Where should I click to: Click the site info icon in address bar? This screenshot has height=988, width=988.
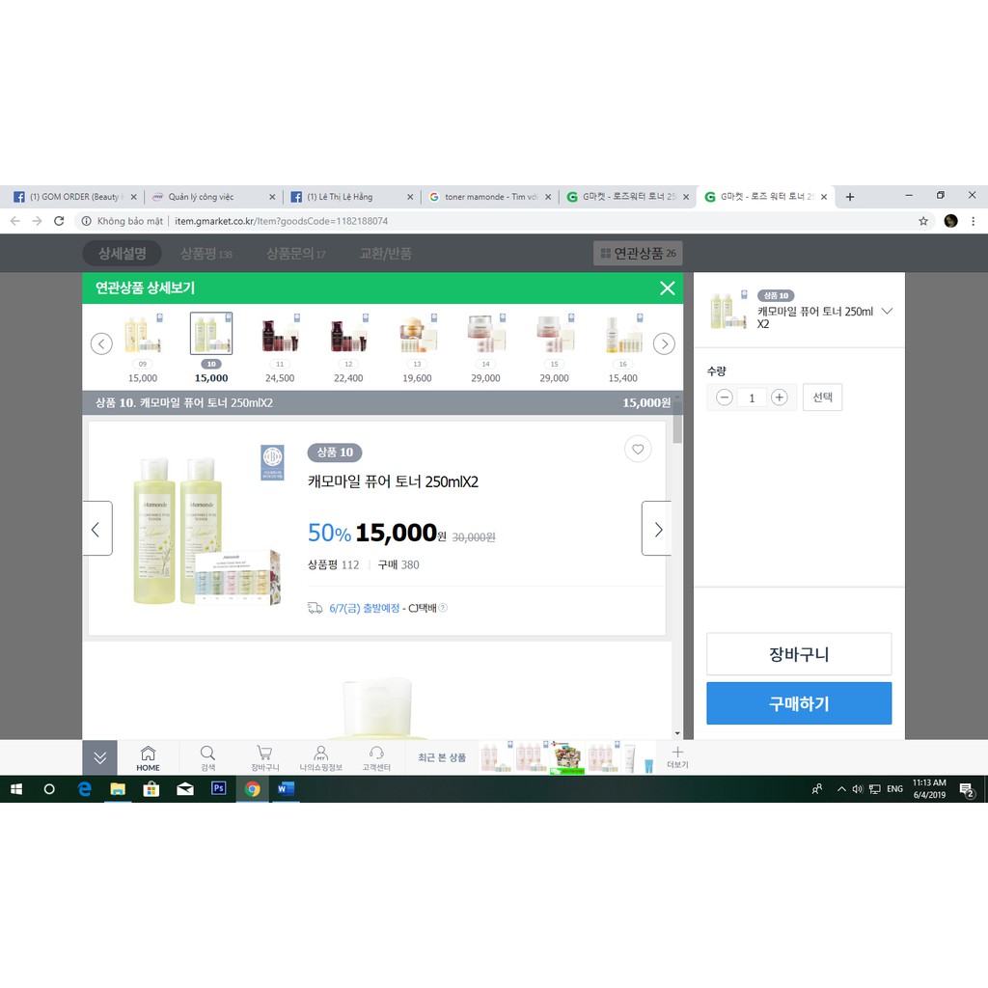click(x=86, y=221)
